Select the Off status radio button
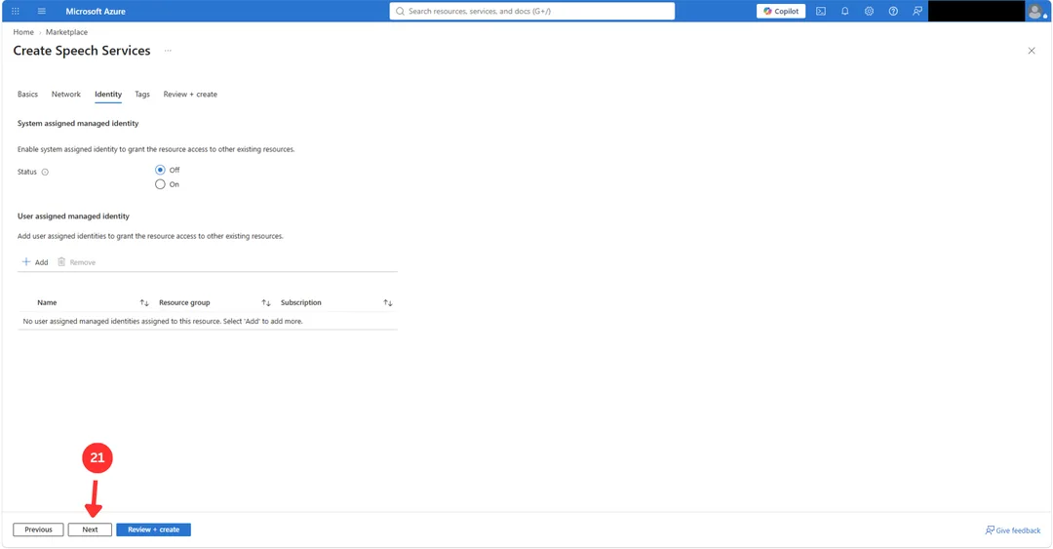 coord(160,170)
